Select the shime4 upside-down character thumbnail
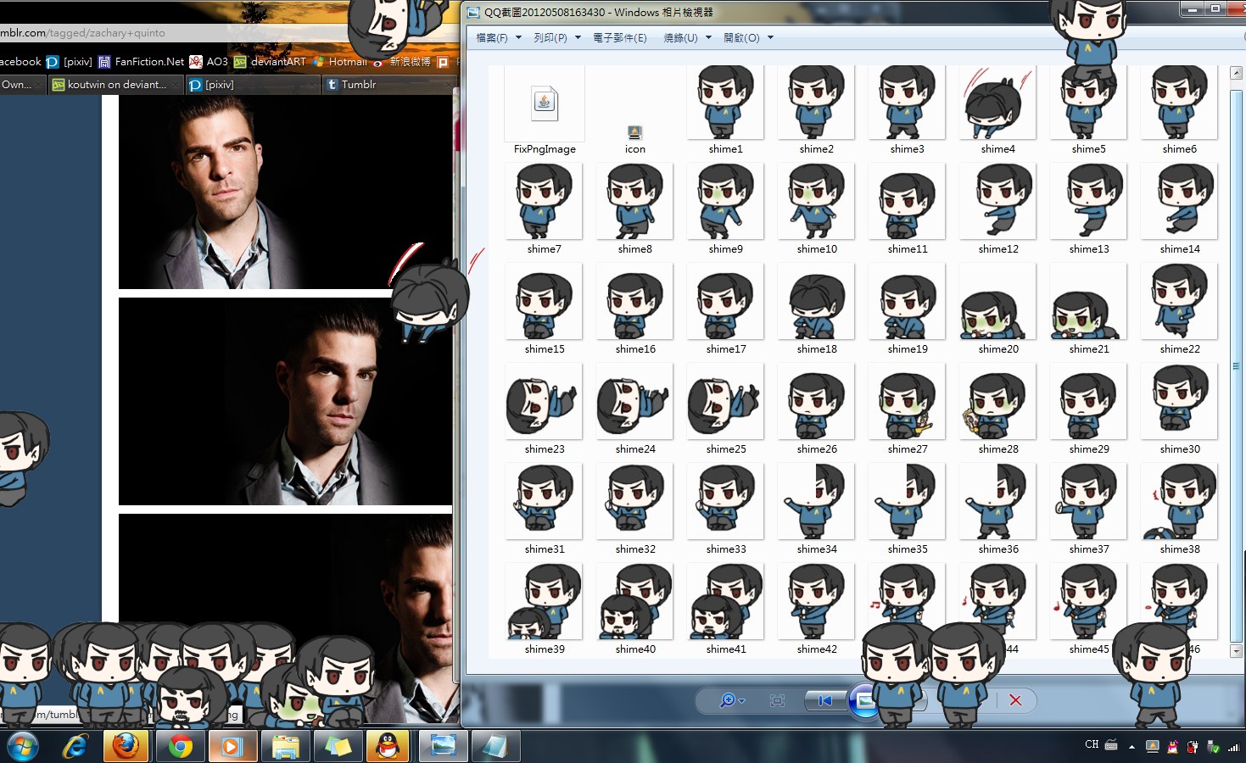 tap(997, 103)
